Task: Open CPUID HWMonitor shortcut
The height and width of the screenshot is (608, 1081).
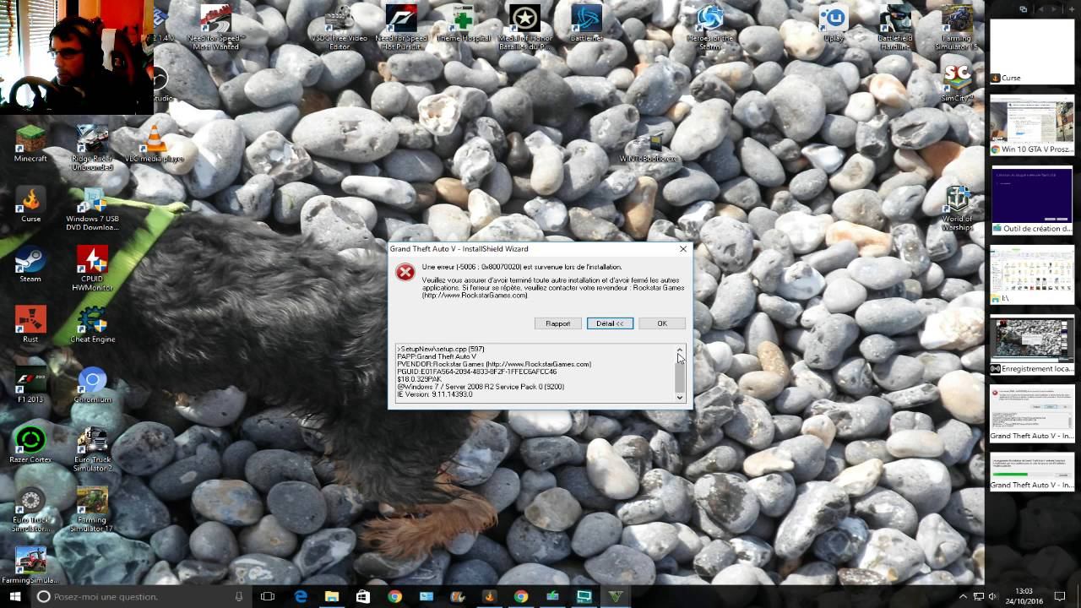Action: (x=92, y=269)
